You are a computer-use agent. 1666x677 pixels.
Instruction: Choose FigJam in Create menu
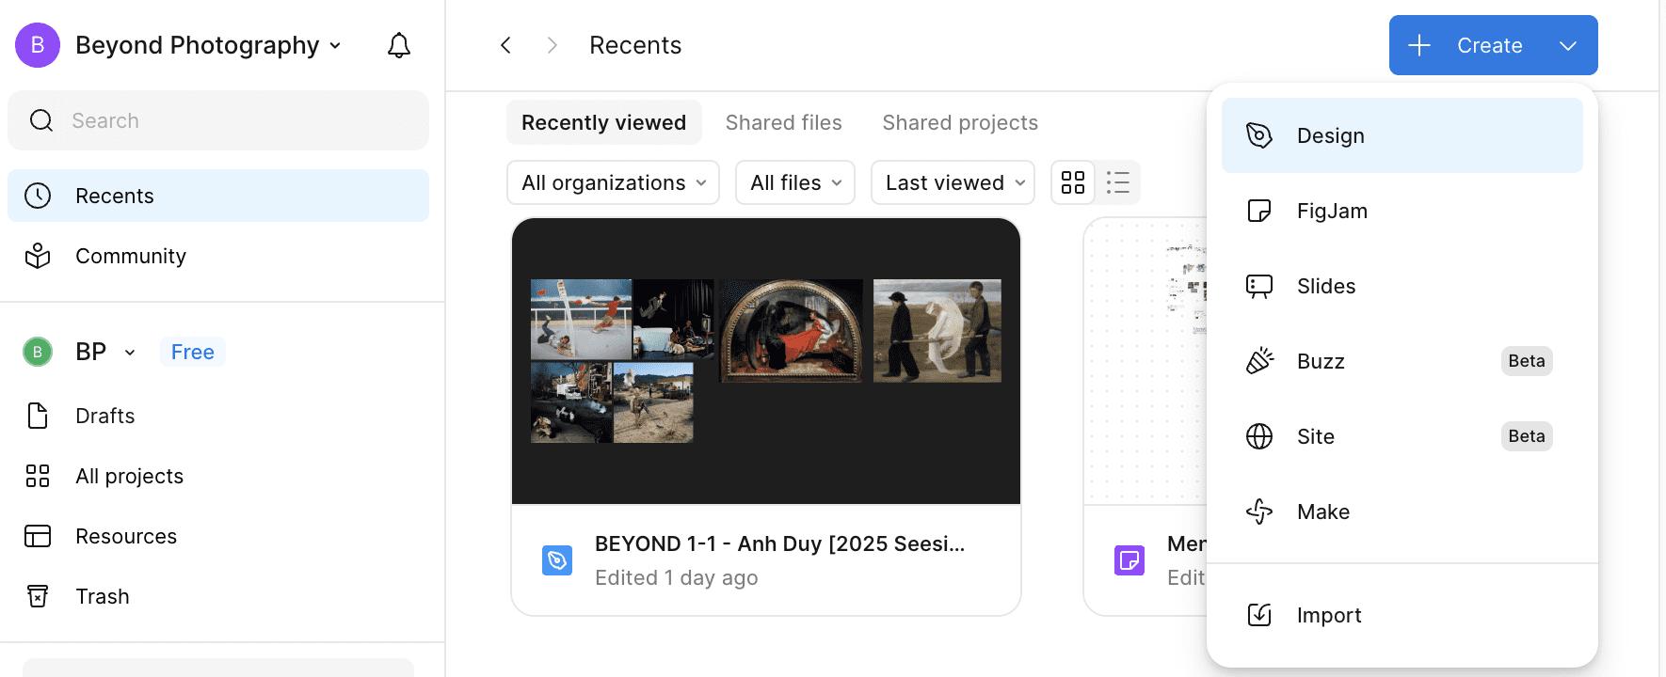pyautogui.click(x=1331, y=211)
